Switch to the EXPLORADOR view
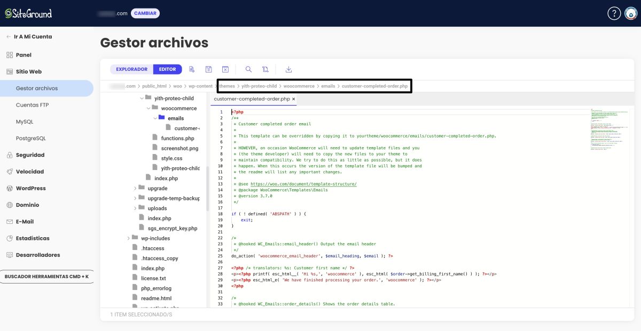This screenshot has width=641, height=331. (131, 69)
